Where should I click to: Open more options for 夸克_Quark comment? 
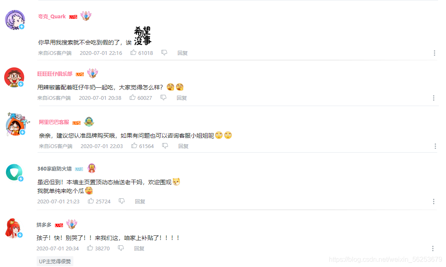(x=434, y=53)
